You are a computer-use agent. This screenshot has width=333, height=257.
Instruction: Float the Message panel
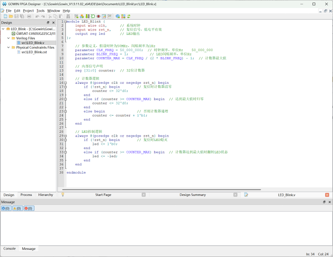point(324,202)
